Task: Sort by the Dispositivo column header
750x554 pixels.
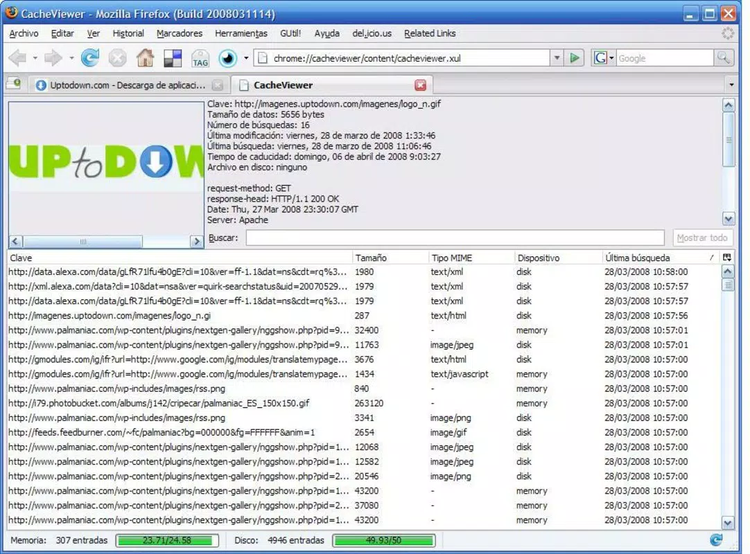Action: coord(558,258)
